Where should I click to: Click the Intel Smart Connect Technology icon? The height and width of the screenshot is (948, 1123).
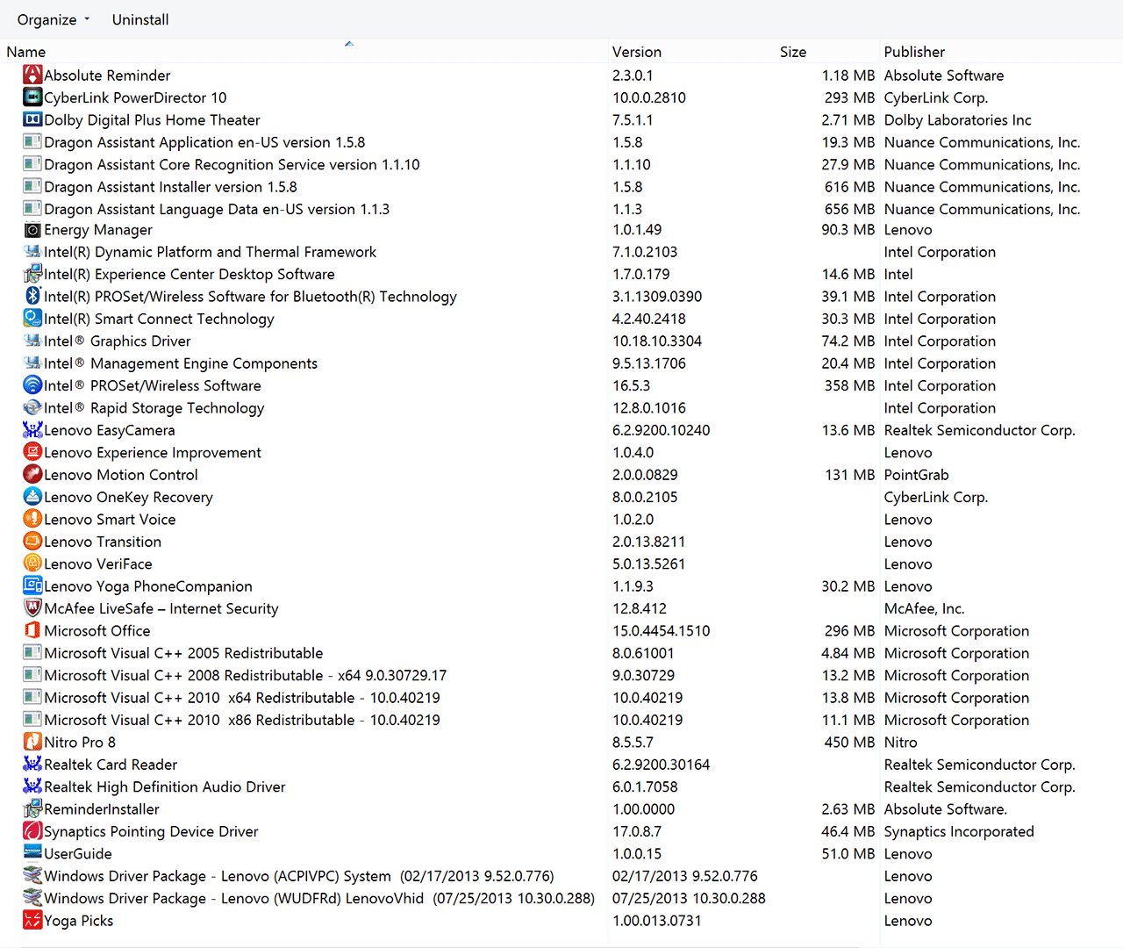pyautogui.click(x=32, y=319)
